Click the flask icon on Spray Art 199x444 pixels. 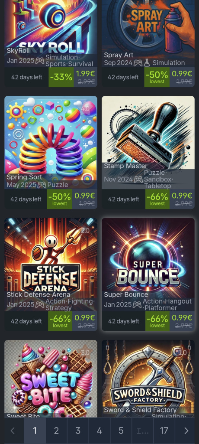(x=147, y=63)
